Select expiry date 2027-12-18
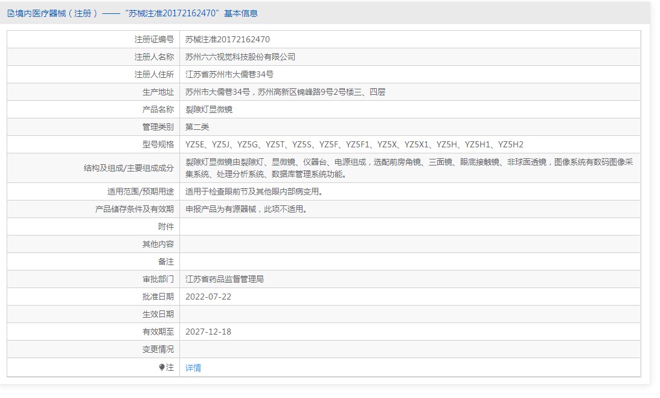This screenshot has height=398, width=660. (x=208, y=332)
